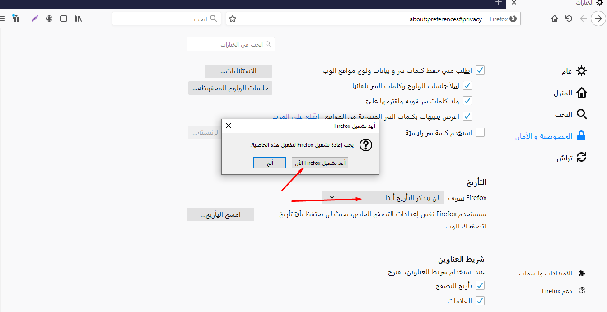Click the toolbar ابحث search box
The image size is (607, 312).
[167, 19]
